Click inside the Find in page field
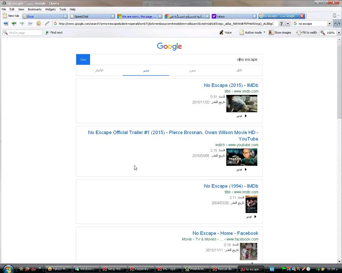342x273 pixels. [22, 33]
